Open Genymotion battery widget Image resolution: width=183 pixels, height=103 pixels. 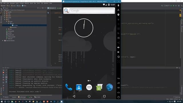(118, 5)
